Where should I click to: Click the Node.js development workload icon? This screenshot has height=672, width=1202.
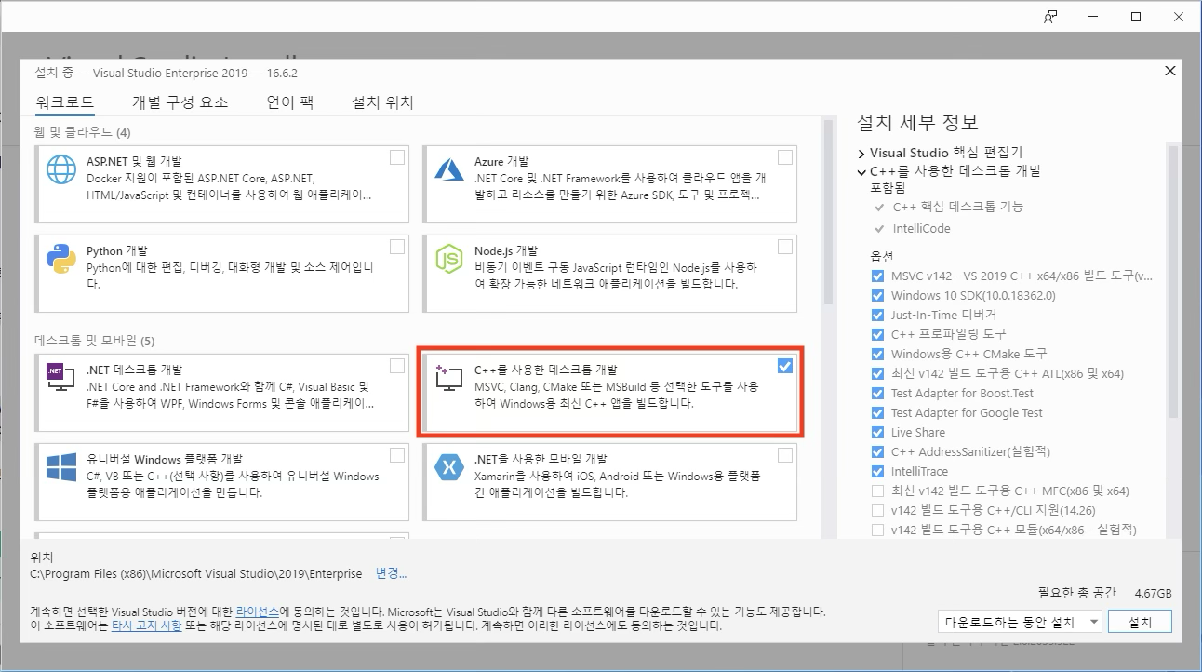(449, 260)
